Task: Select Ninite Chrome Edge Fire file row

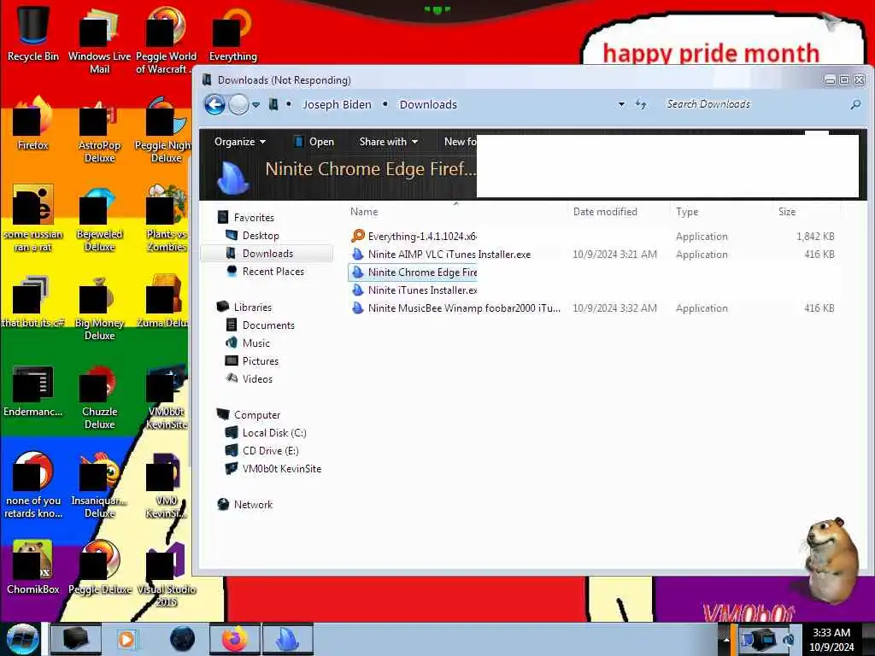Action: coord(413,272)
